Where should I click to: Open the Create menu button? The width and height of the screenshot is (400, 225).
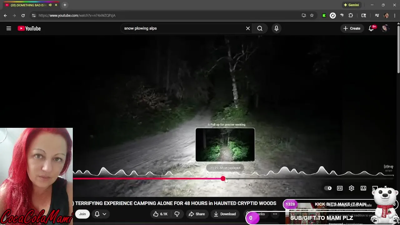coord(352,28)
